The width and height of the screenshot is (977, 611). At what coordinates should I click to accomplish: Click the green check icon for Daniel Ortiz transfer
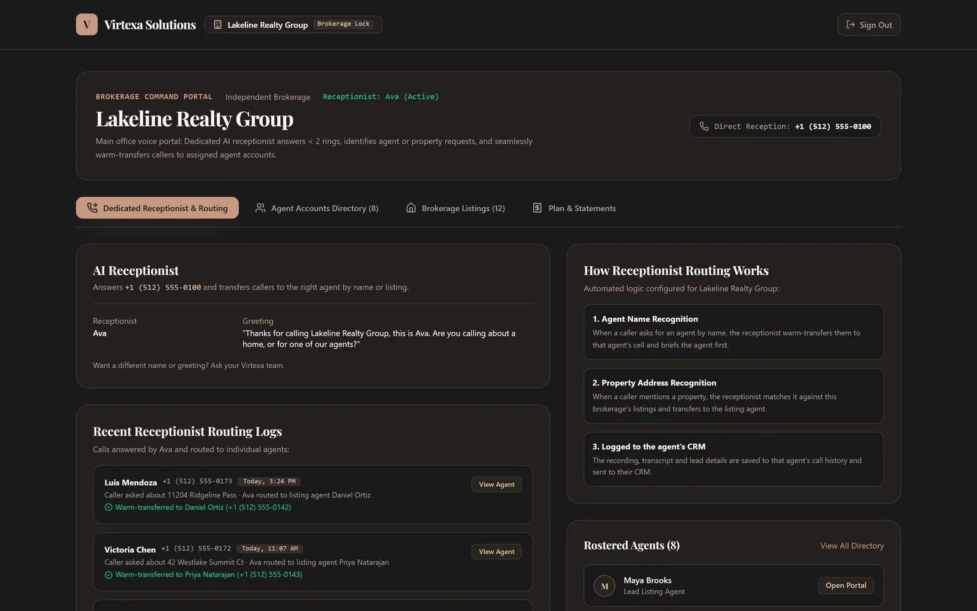(109, 507)
